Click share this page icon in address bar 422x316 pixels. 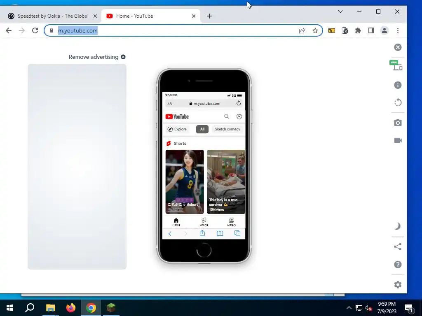coord(302,30)
